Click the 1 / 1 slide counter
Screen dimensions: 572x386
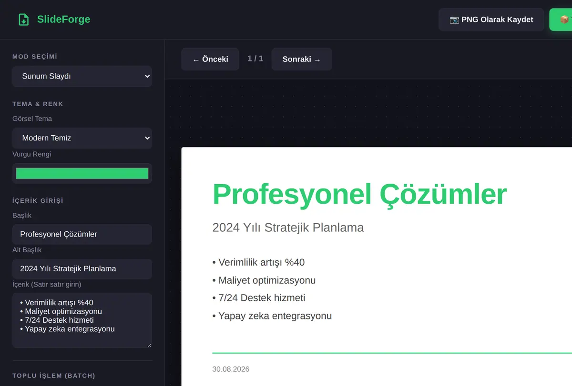point(255,59)
